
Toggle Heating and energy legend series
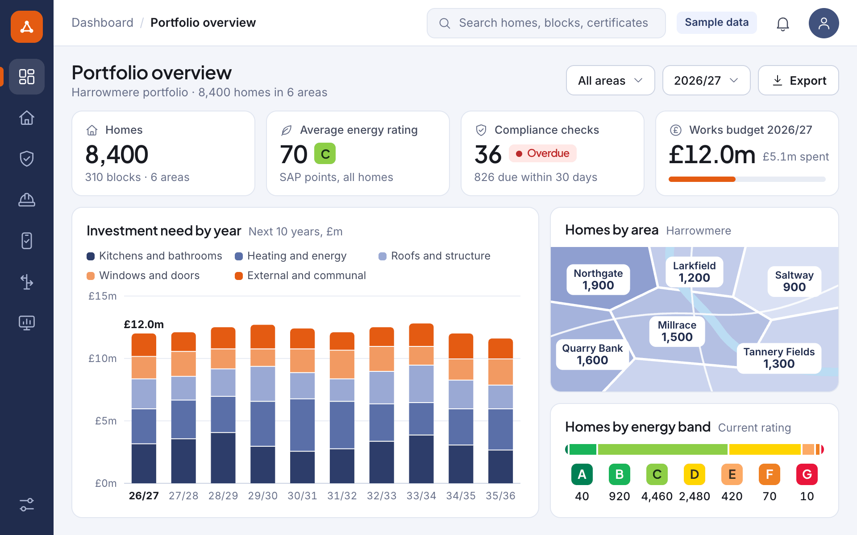[291, 256]
